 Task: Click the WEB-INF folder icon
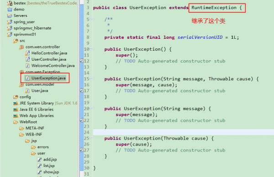(x=21, y=135)
